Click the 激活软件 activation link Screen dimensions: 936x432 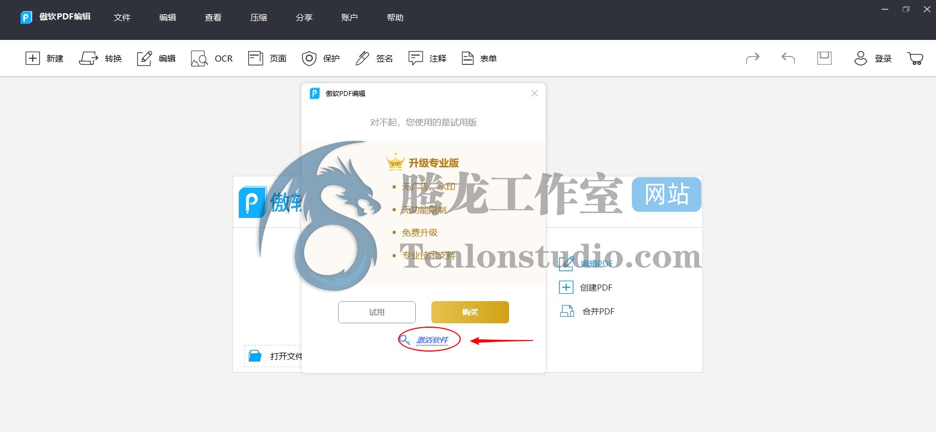coord(432,340)
